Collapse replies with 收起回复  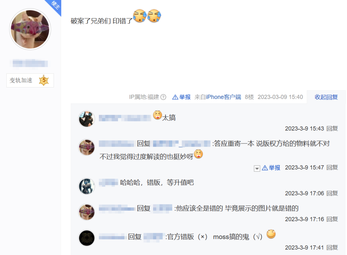click(326, 97)
